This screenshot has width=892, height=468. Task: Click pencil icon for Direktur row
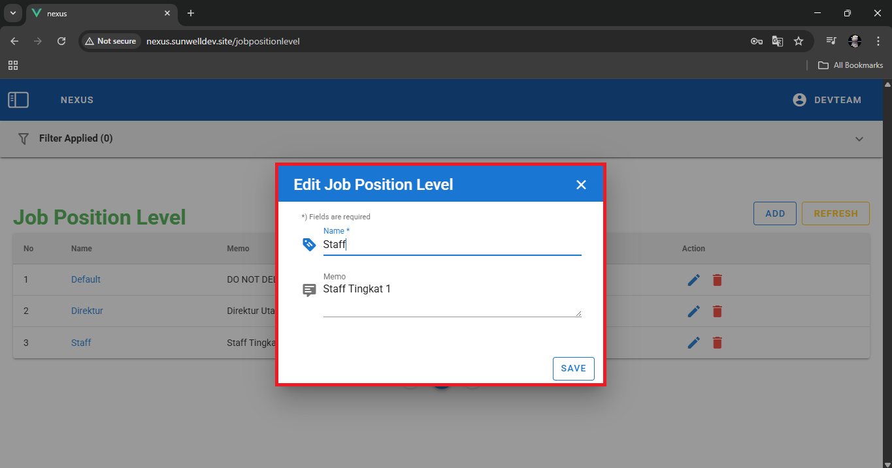pyautogui.click(x=694, y=311)
